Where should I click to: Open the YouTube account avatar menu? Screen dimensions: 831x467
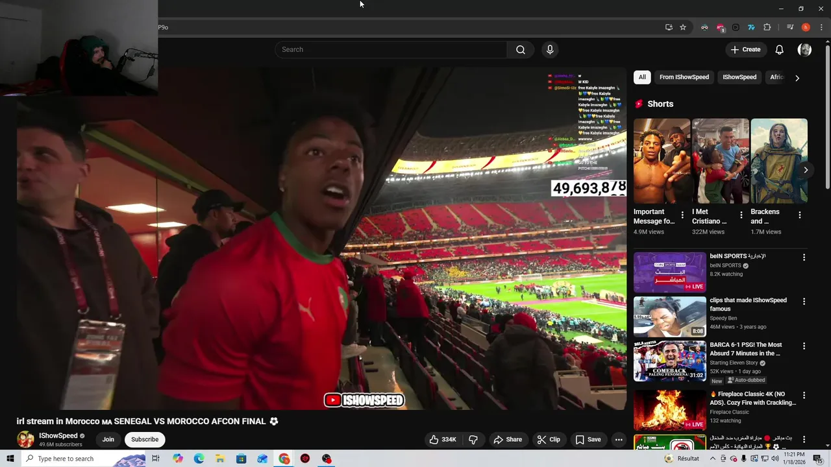pyautogui.click(x=804, y=49)
